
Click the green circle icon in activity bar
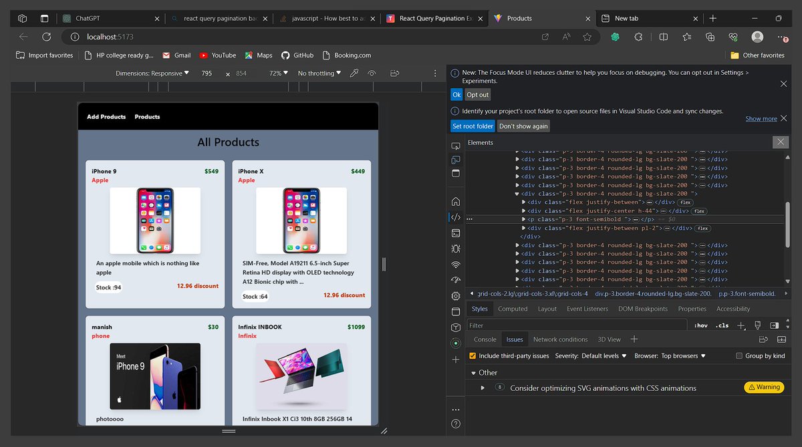point(456,343)
